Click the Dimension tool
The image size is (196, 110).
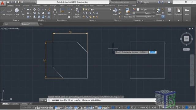point(62,12)
